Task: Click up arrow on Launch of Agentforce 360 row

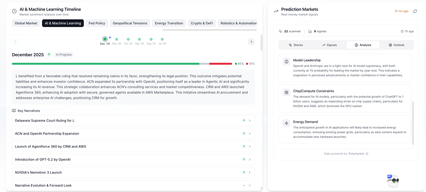Action: (244, 147)
